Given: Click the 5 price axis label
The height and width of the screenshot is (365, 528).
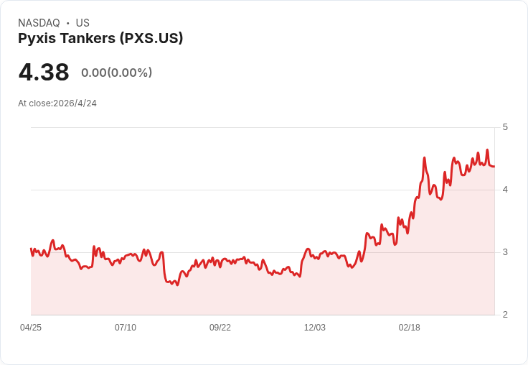Looking at the screenshot, I should (x=505, y=127).
